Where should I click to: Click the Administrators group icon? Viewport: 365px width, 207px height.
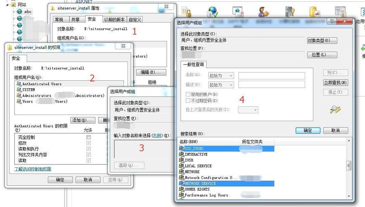click(19, 95)
